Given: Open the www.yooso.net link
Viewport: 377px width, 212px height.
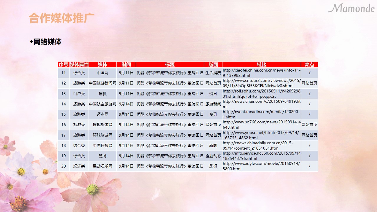Looking at the screenshot, I should pyautogui.click(x=262, y=135).
